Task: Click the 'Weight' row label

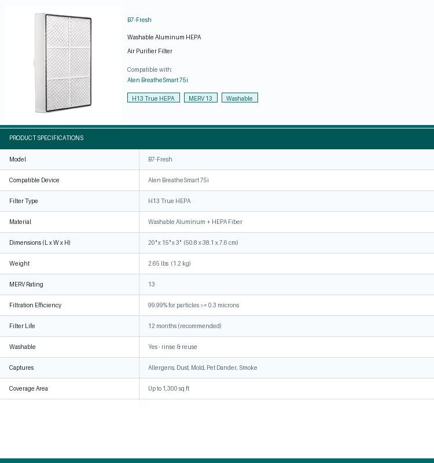Action: pyautogui.click(x=20, y=263)
